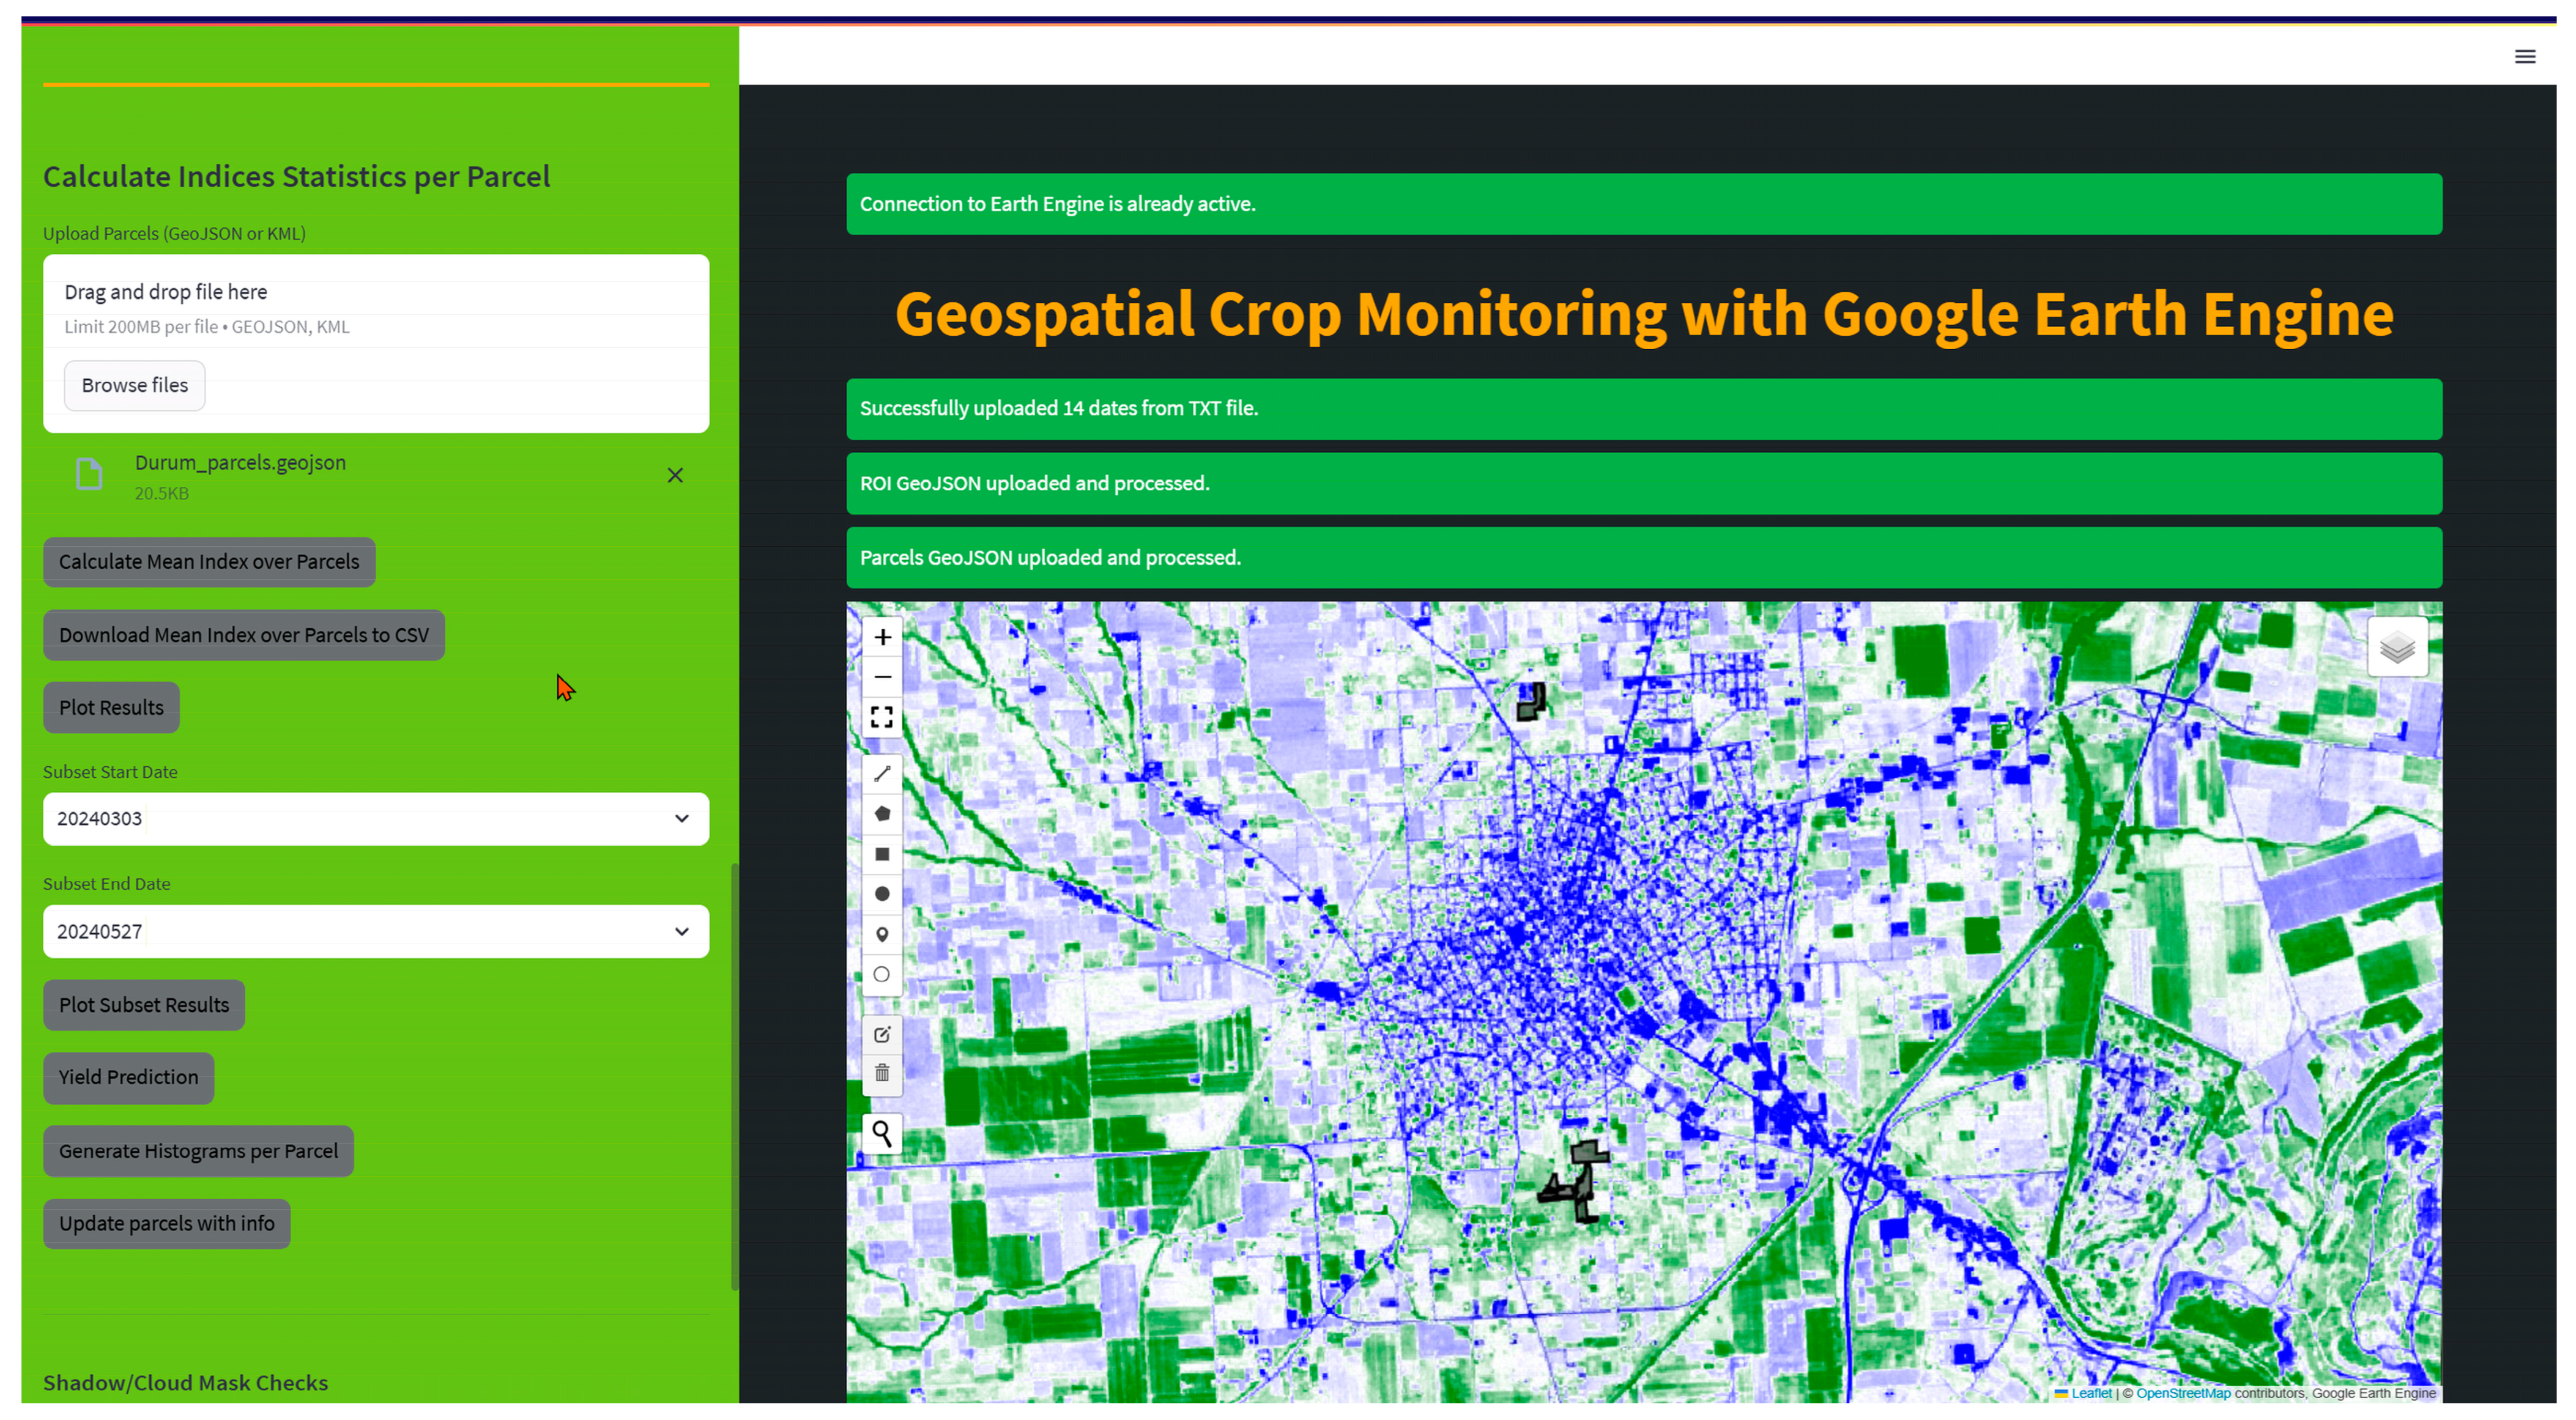Click the Yield Prediction button
Image resolution: width=2576 pixels, height=1420 pixels.
click(128, 1077)
